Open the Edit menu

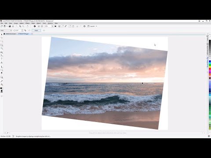(6, 23)
